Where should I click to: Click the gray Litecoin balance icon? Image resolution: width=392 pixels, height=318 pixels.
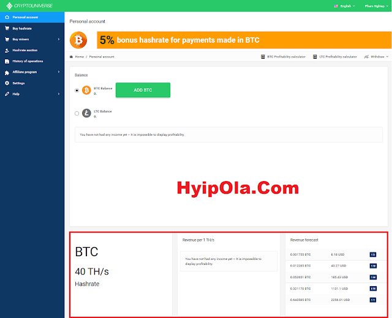(86, 113)
